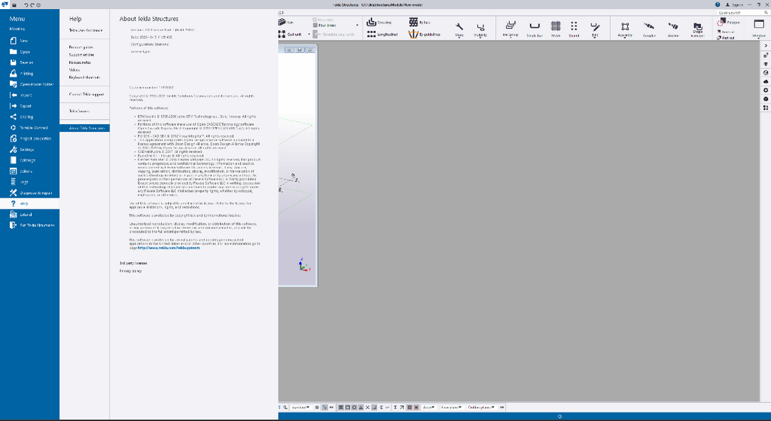Open Tekla User Assistance
Image resolution: width=771 pixels, height=421 pixels.
86,30
